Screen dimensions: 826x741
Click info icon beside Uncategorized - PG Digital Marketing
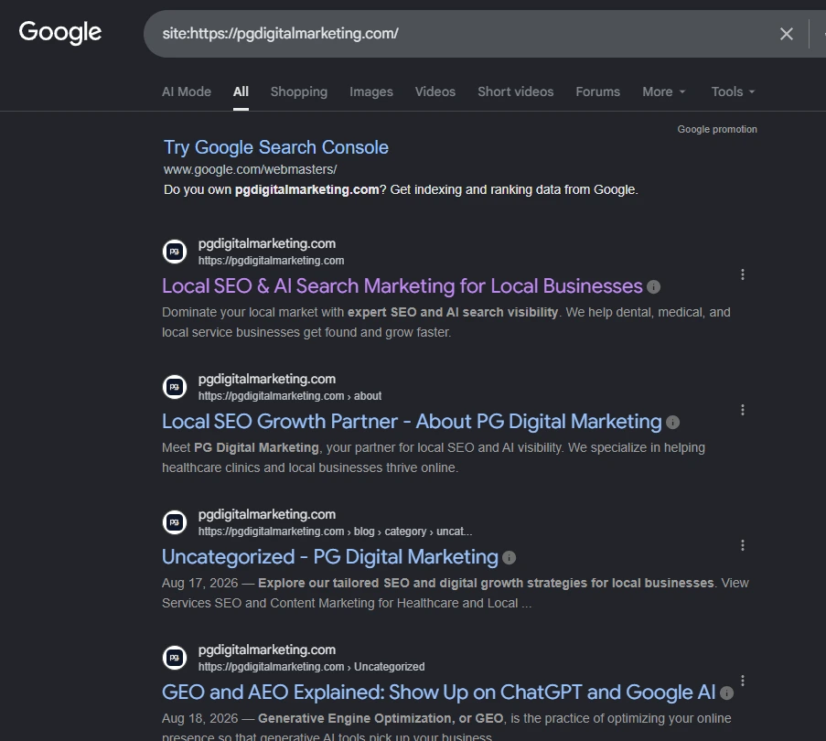tap(509, 558)
